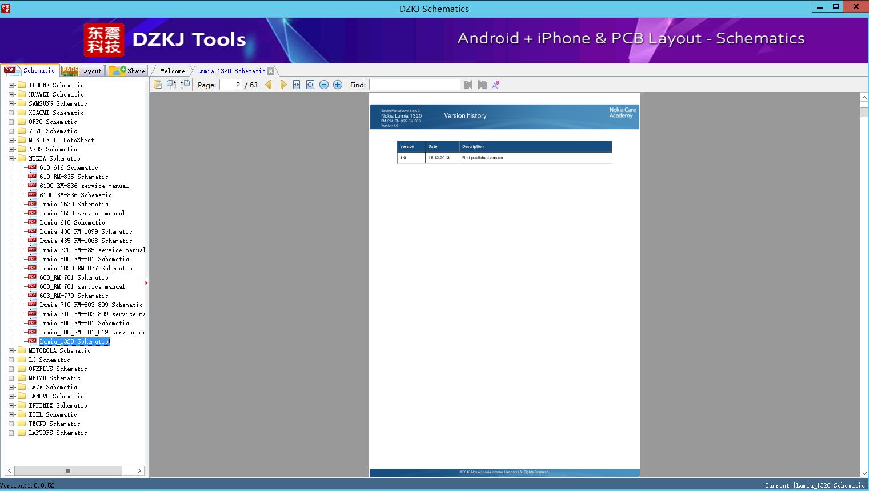
Task: Click the tree panel horizontal scrollbar thumb
Action: [x=68, y=470]
